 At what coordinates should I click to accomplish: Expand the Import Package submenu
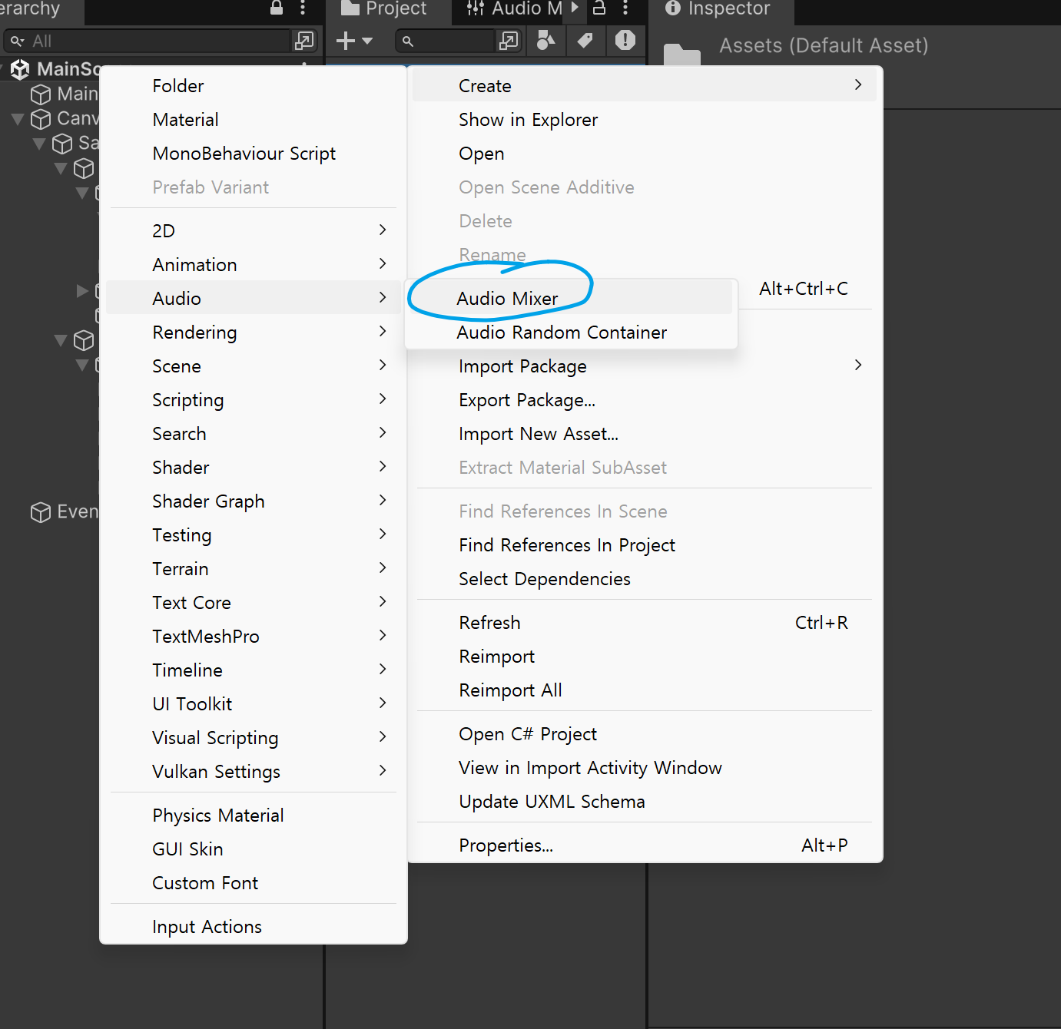[x=645, y=366]
